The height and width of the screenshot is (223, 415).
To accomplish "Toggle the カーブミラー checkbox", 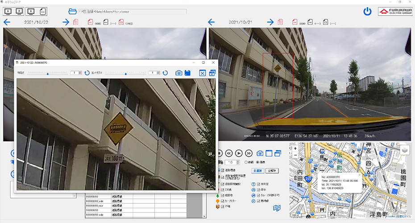I will point(223,201).
